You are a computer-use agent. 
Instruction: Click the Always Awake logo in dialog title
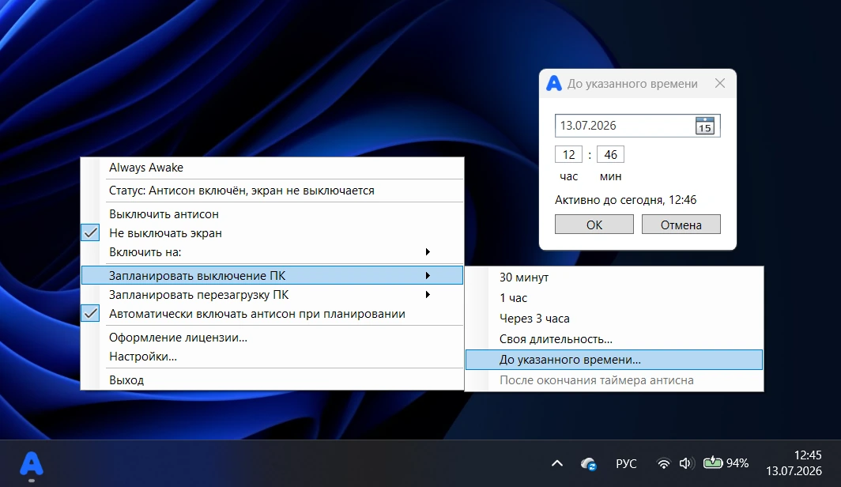pos(553,84)
